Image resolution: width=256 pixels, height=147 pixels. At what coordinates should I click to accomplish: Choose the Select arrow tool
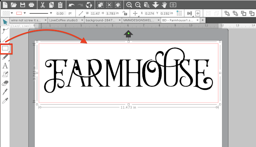pyautogui.click(x=5, y=22)
